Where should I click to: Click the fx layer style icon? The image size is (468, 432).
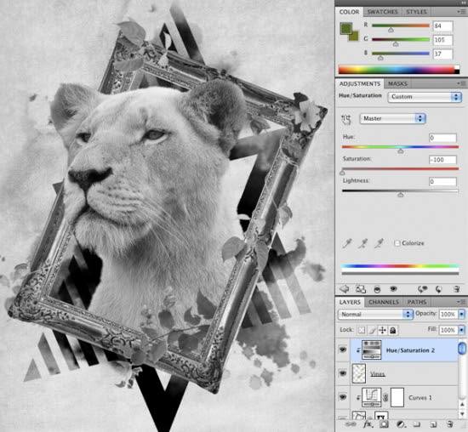(x=368, y=424)
